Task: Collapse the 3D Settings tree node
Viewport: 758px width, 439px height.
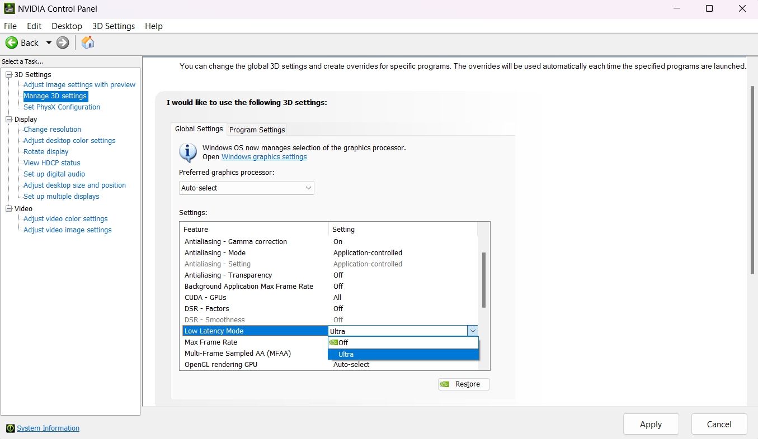Action: 8,75
